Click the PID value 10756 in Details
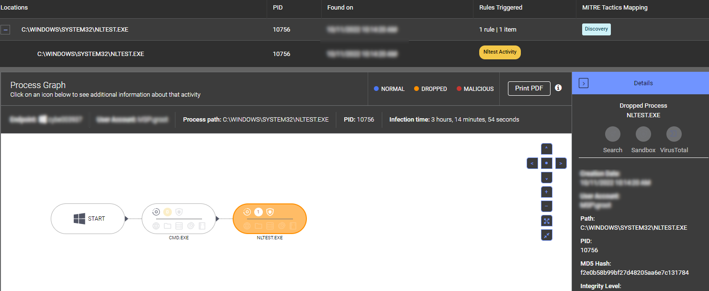This screenshot has height=291, width=709. tap(589, 250)
